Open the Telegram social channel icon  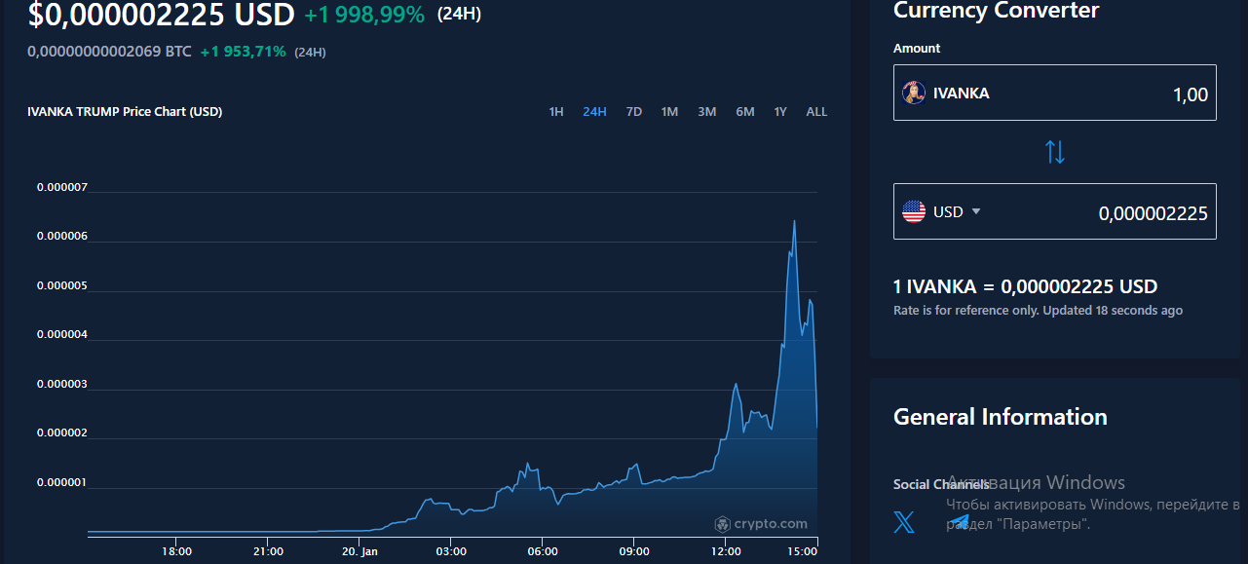(x=960, y=522)
